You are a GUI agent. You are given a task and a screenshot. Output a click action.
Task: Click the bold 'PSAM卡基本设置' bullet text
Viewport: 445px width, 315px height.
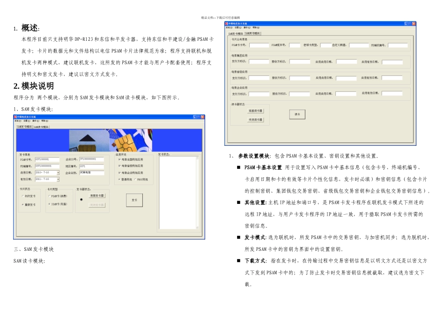point(263,168)
